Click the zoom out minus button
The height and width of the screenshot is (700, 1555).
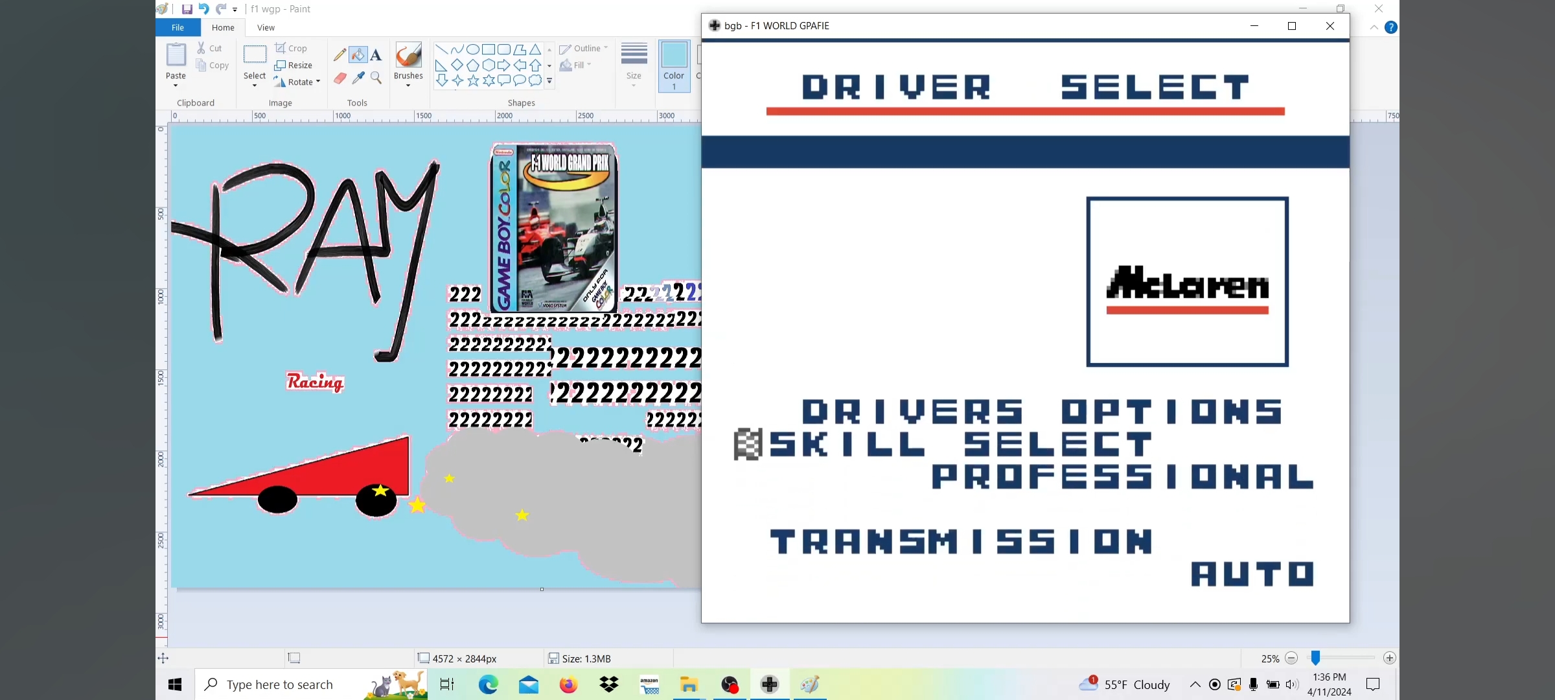pyautogui.click(x=1291, y=658)
